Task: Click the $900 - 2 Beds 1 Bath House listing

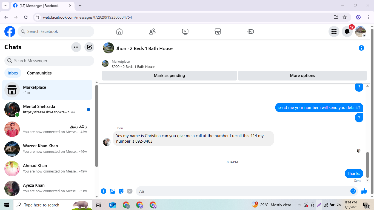Action: 133,67
